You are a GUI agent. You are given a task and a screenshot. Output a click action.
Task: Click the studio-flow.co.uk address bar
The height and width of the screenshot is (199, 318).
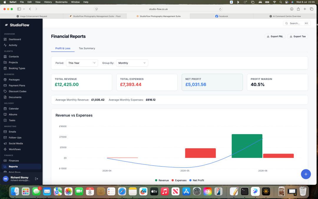pyautogui.click(x=158, y=9)
